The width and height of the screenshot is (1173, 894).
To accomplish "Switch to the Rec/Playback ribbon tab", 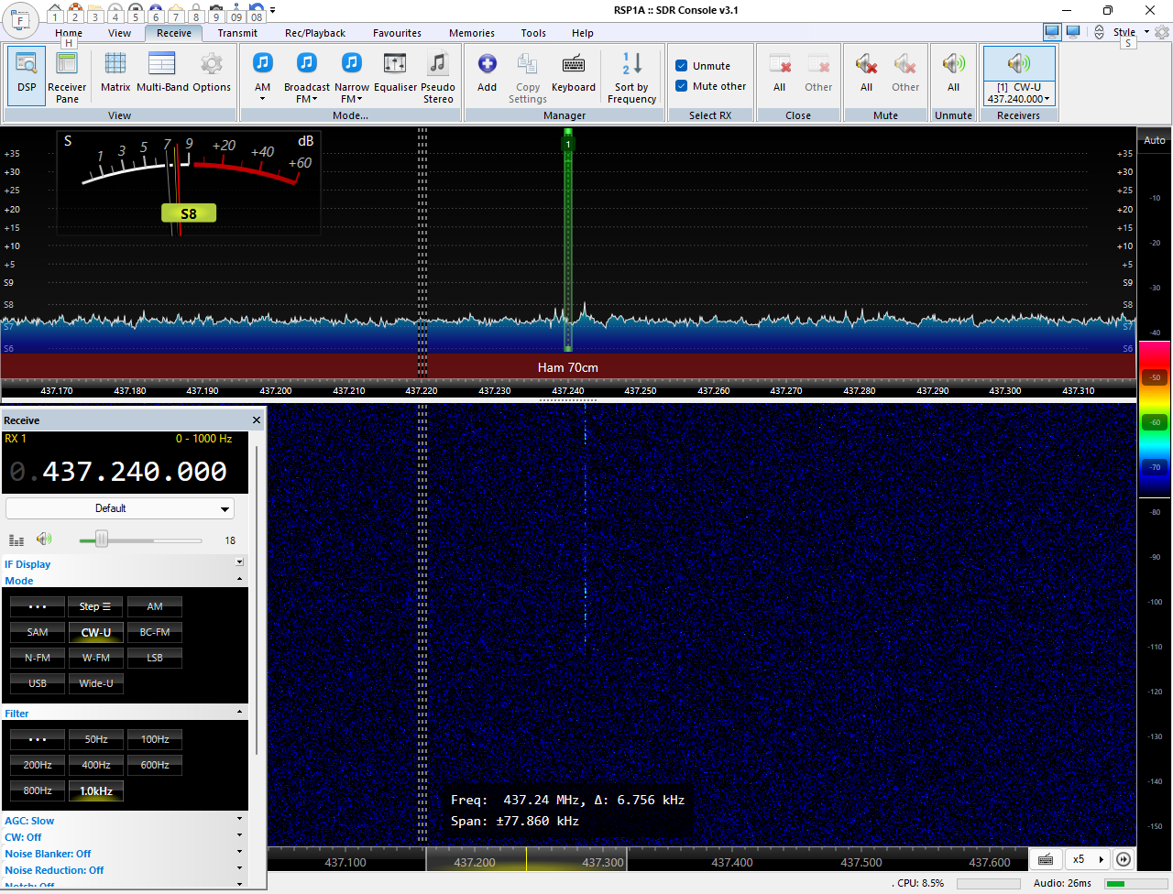I will (x=314, y=33).
